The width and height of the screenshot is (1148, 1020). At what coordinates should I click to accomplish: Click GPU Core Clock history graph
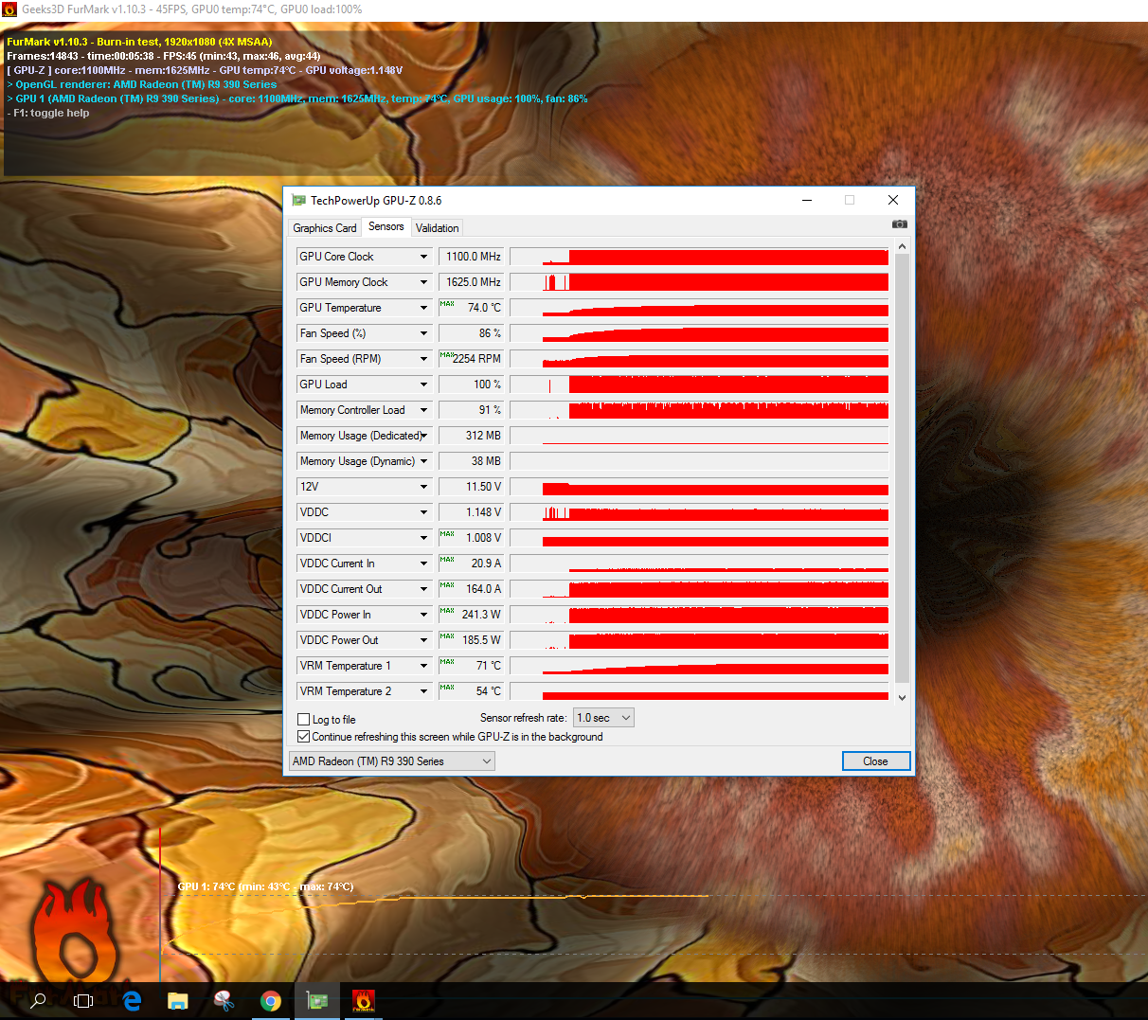[x=699, y=257]
